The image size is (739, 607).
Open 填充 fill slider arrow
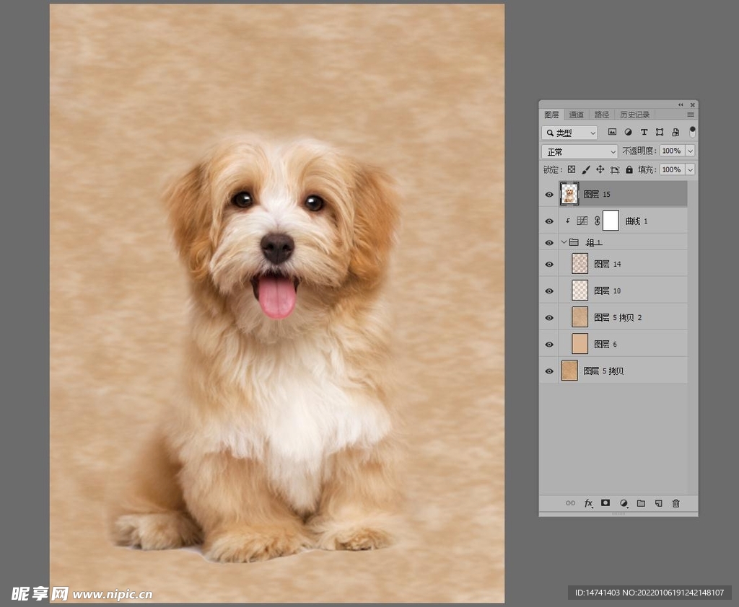(690, 169)
